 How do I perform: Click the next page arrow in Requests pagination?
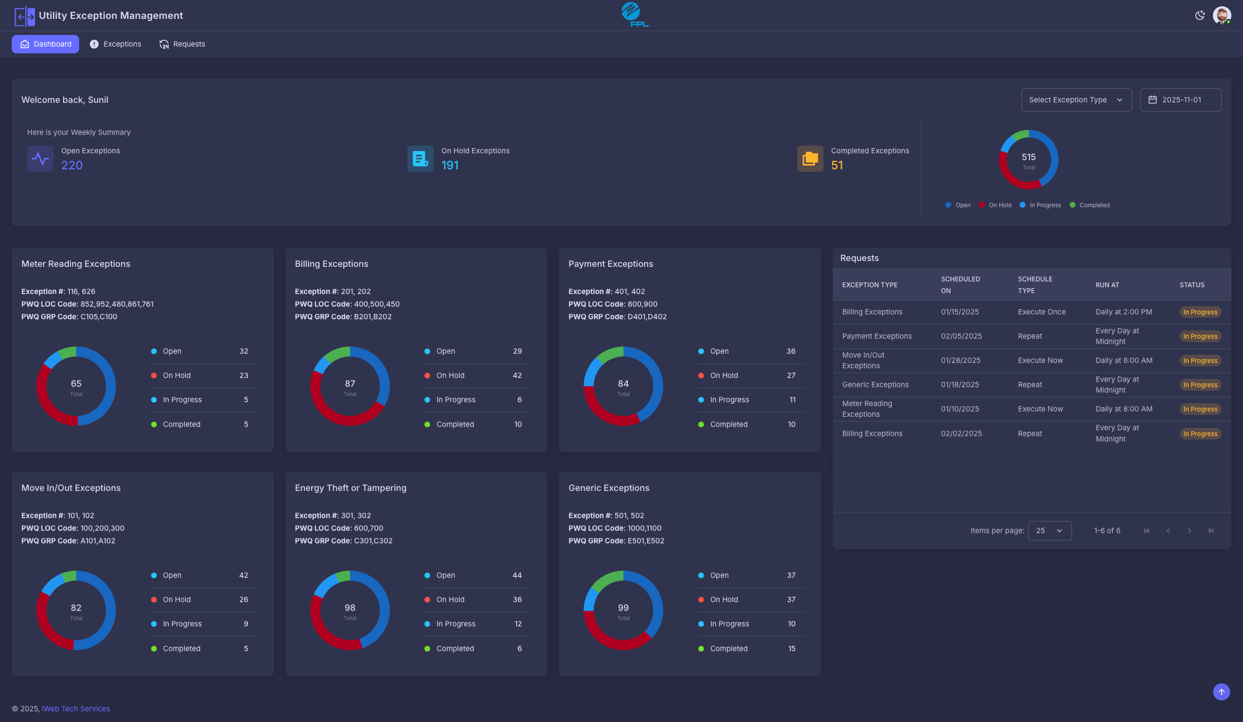pos(1189,531)
